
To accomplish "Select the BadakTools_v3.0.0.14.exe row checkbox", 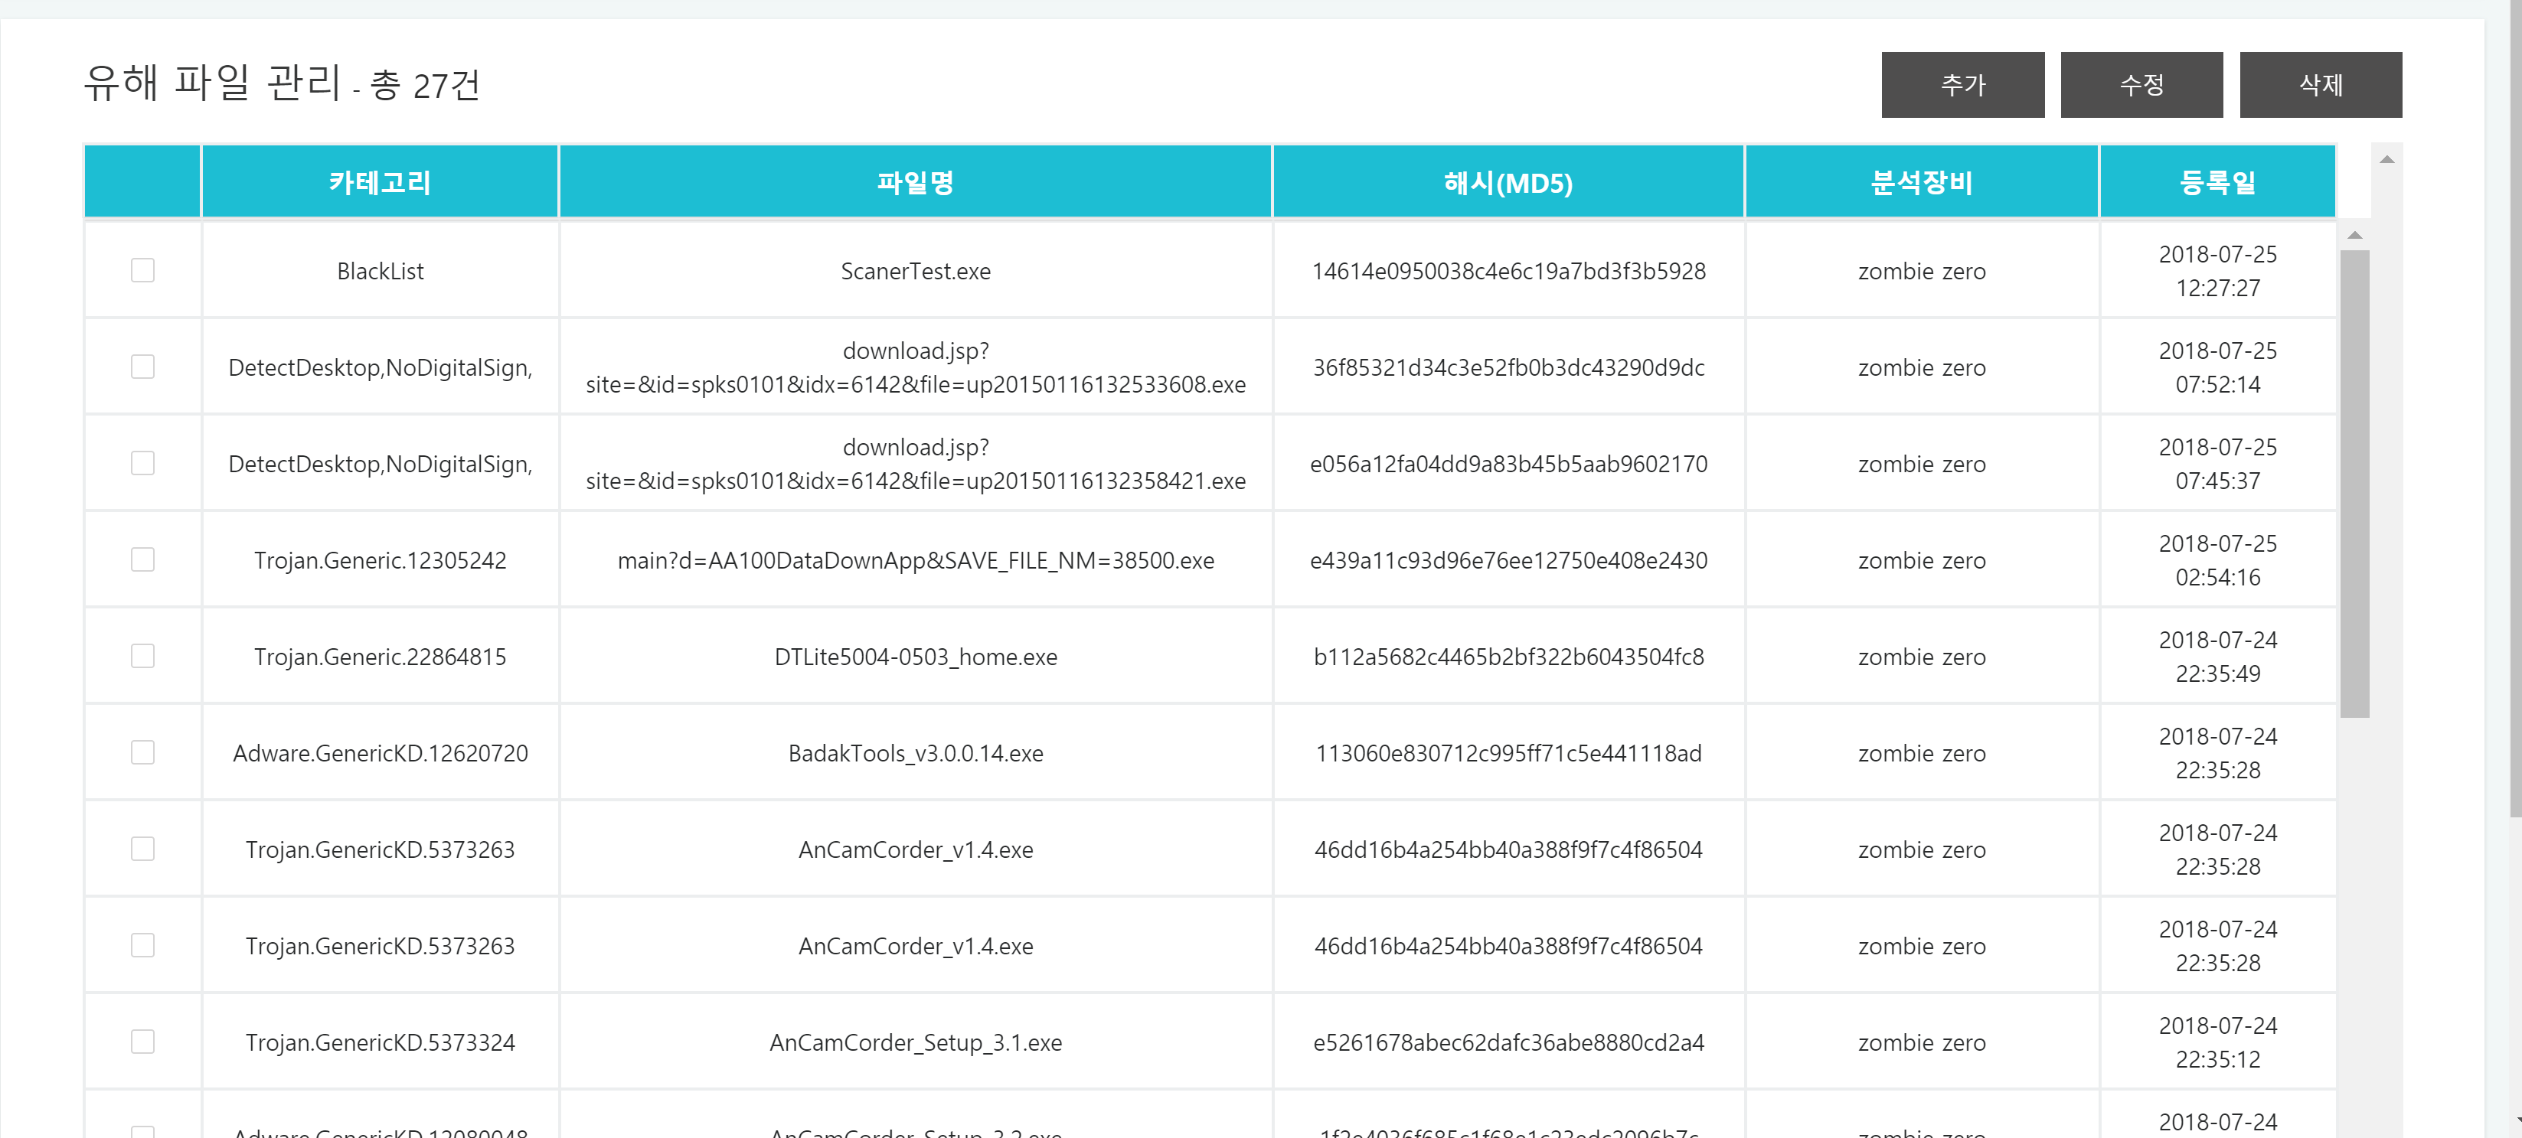I will [143, 752].
